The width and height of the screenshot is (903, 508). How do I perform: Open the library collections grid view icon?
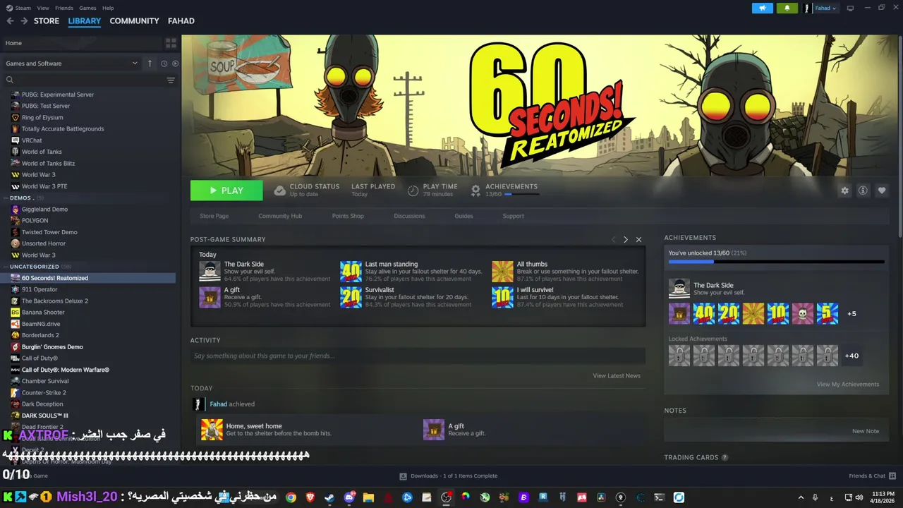click(x=171, y=43)
